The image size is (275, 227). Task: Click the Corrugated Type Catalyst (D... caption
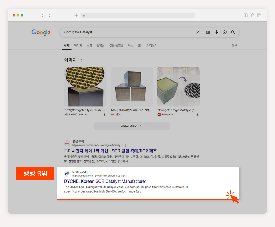point(177,110)
